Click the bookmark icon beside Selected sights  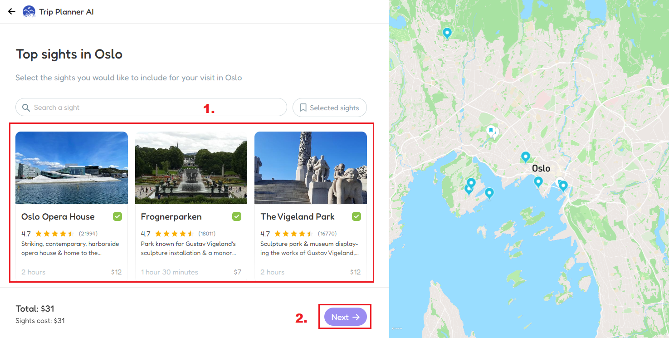(303, 108)
